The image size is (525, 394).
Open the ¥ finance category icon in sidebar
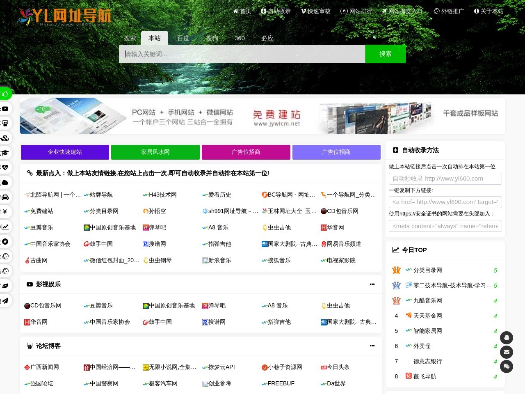point(5,211)
